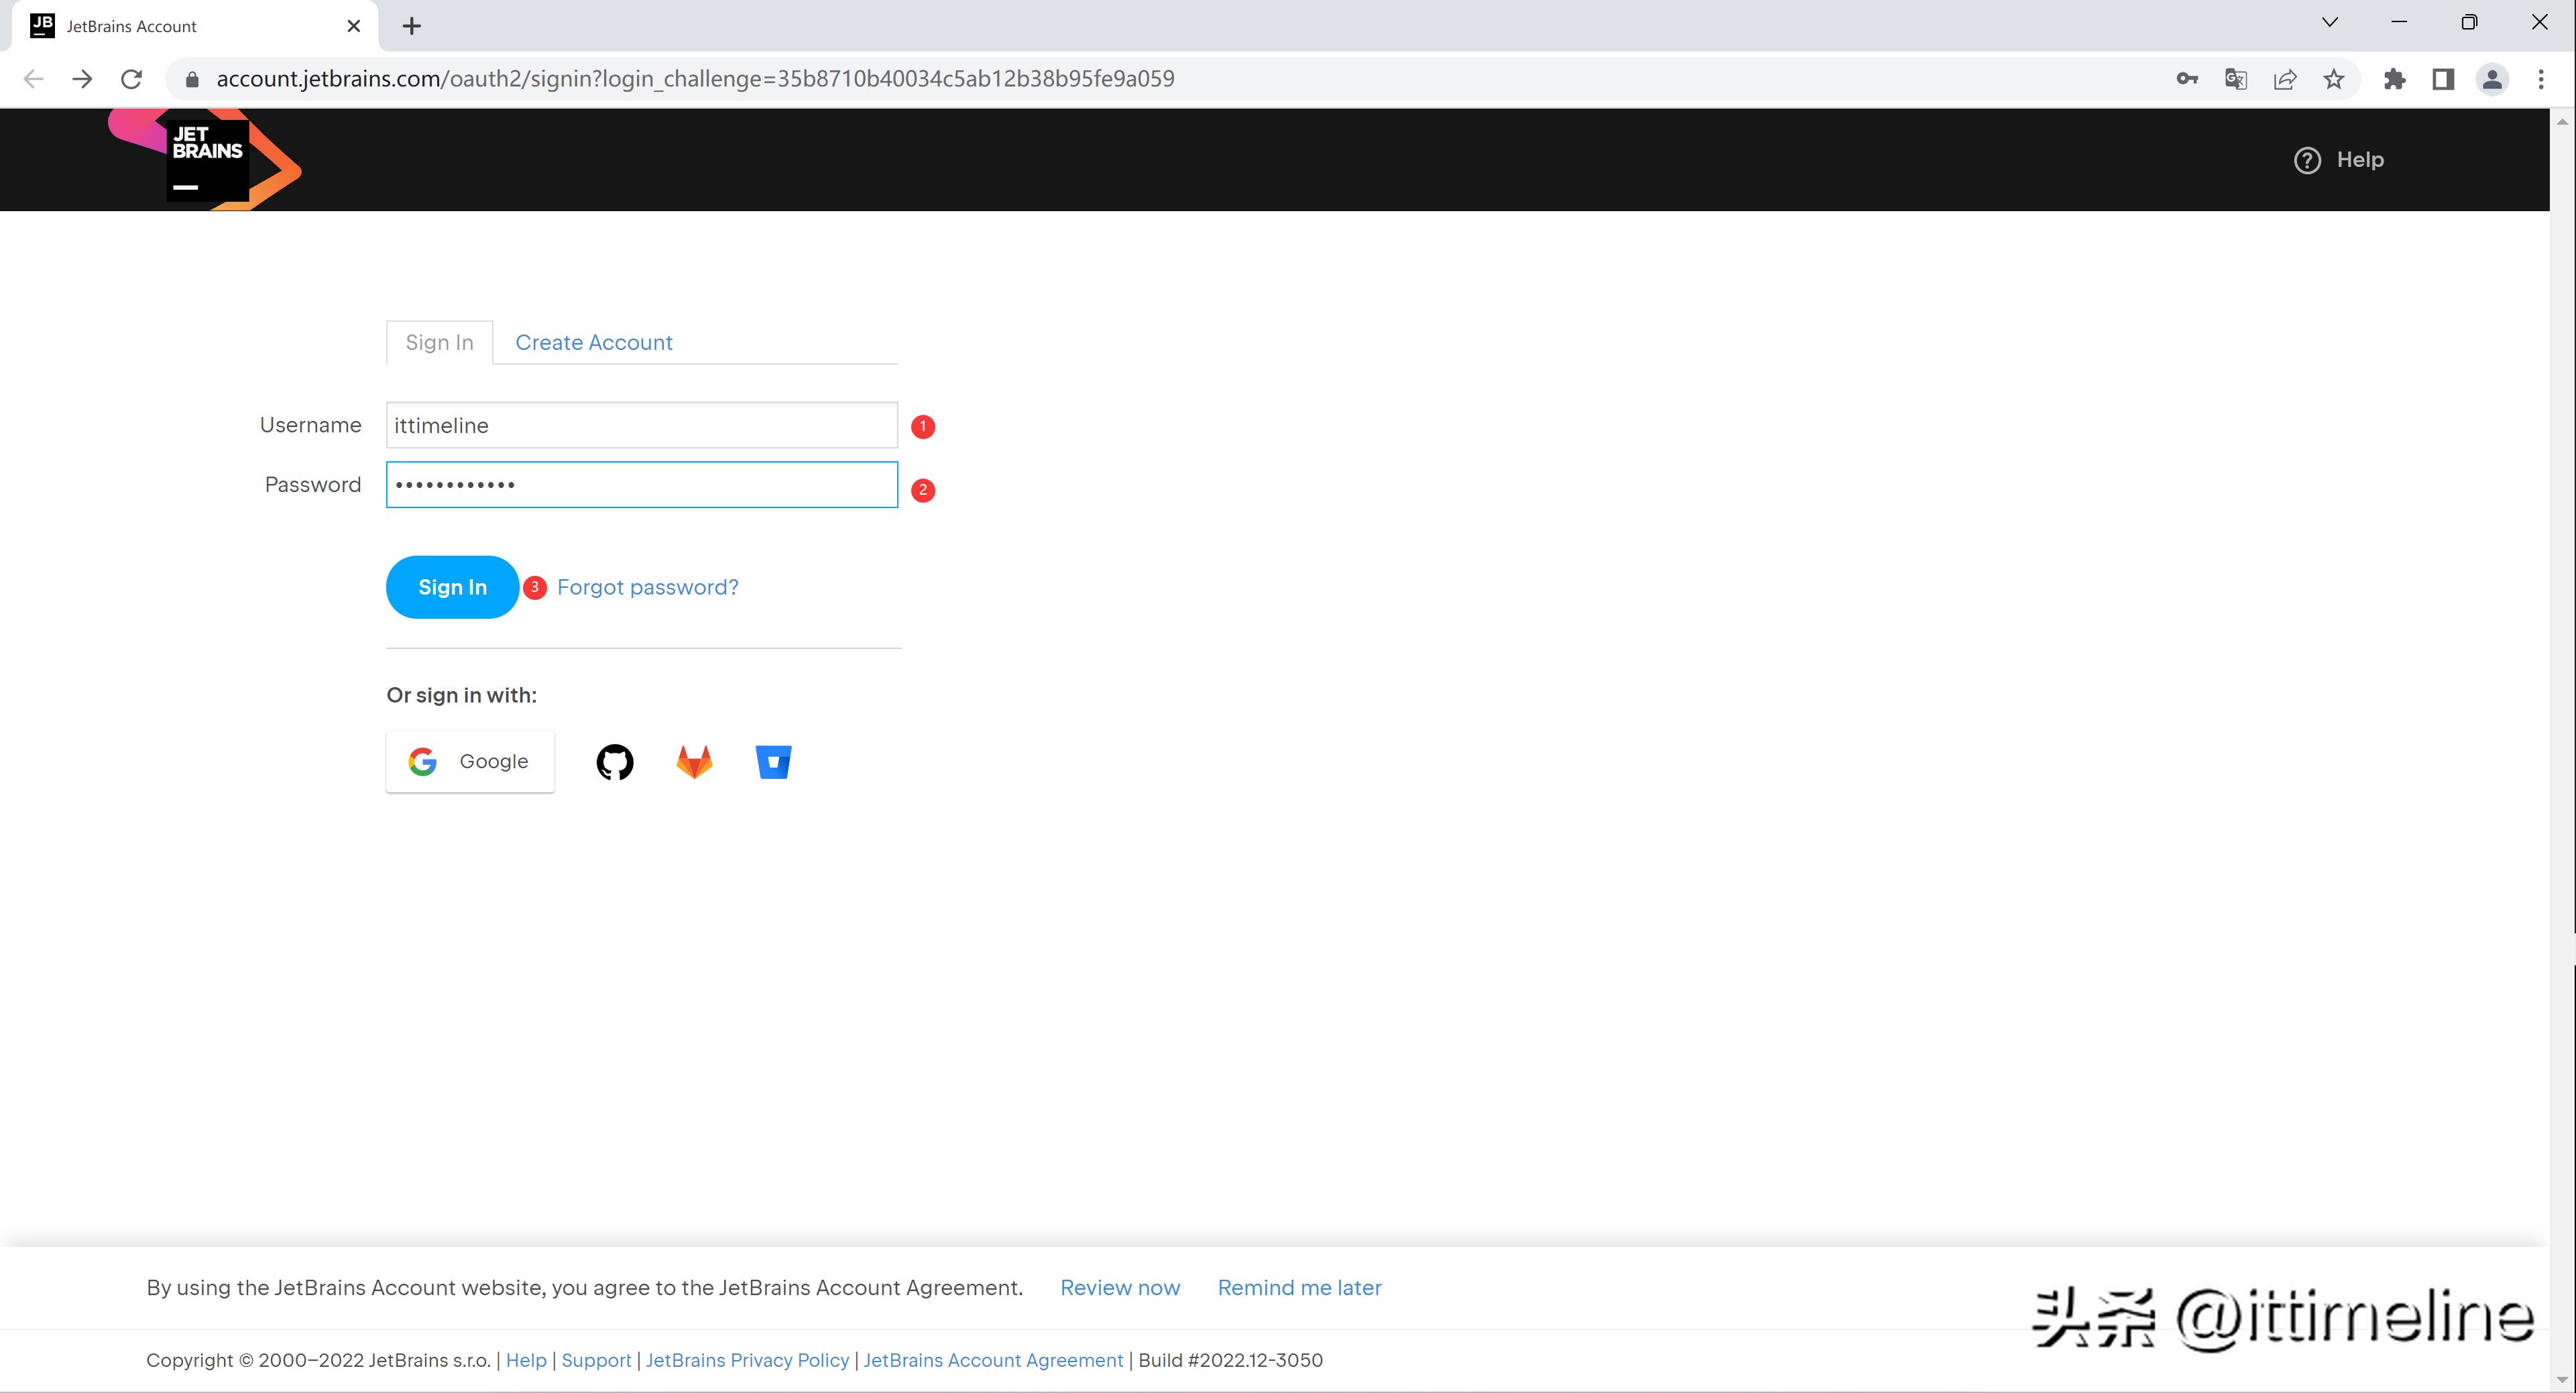Click the page's vertical scrollbar
2576x1393 pixels.
pyautogui.click(x=2562, y=750)
